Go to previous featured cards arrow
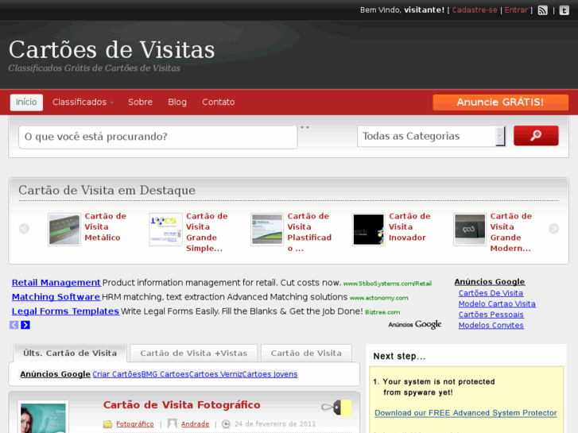 coord(24,229)
